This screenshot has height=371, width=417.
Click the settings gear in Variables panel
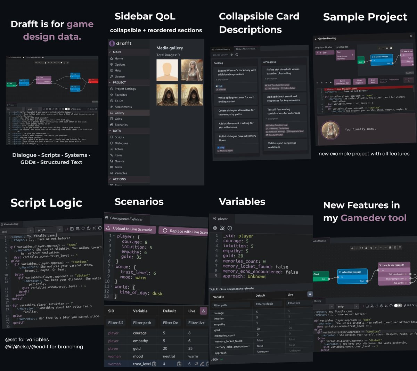click(215, 228)
